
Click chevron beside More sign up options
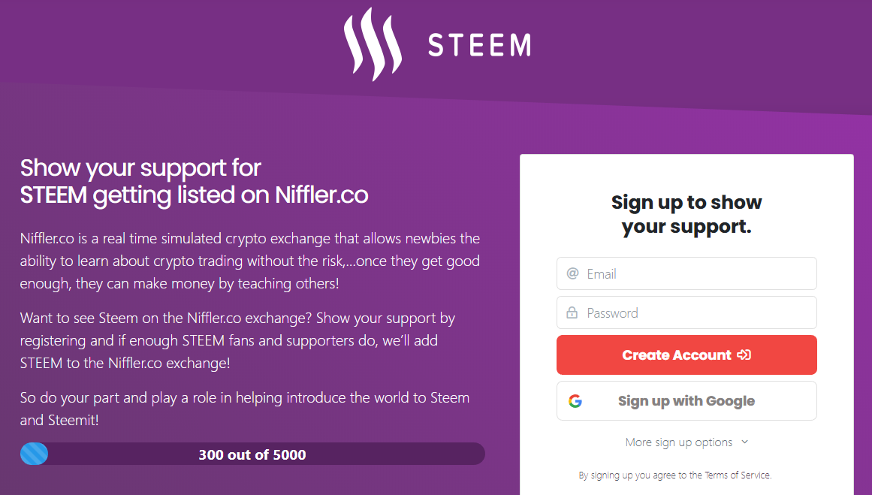[745, 442]
